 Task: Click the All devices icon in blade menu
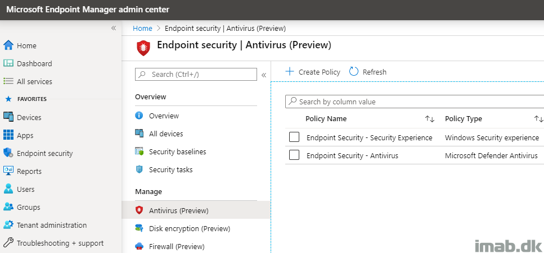(139, 134)
